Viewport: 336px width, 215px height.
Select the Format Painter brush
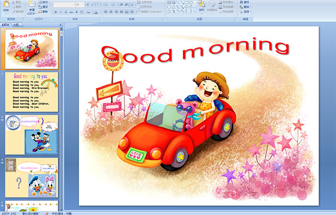tap(13, 11)
